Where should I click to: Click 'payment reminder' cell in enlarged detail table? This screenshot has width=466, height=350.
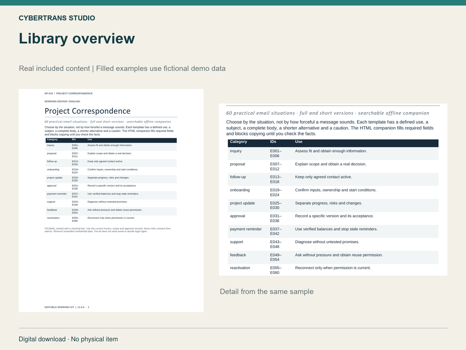point(246,229)
